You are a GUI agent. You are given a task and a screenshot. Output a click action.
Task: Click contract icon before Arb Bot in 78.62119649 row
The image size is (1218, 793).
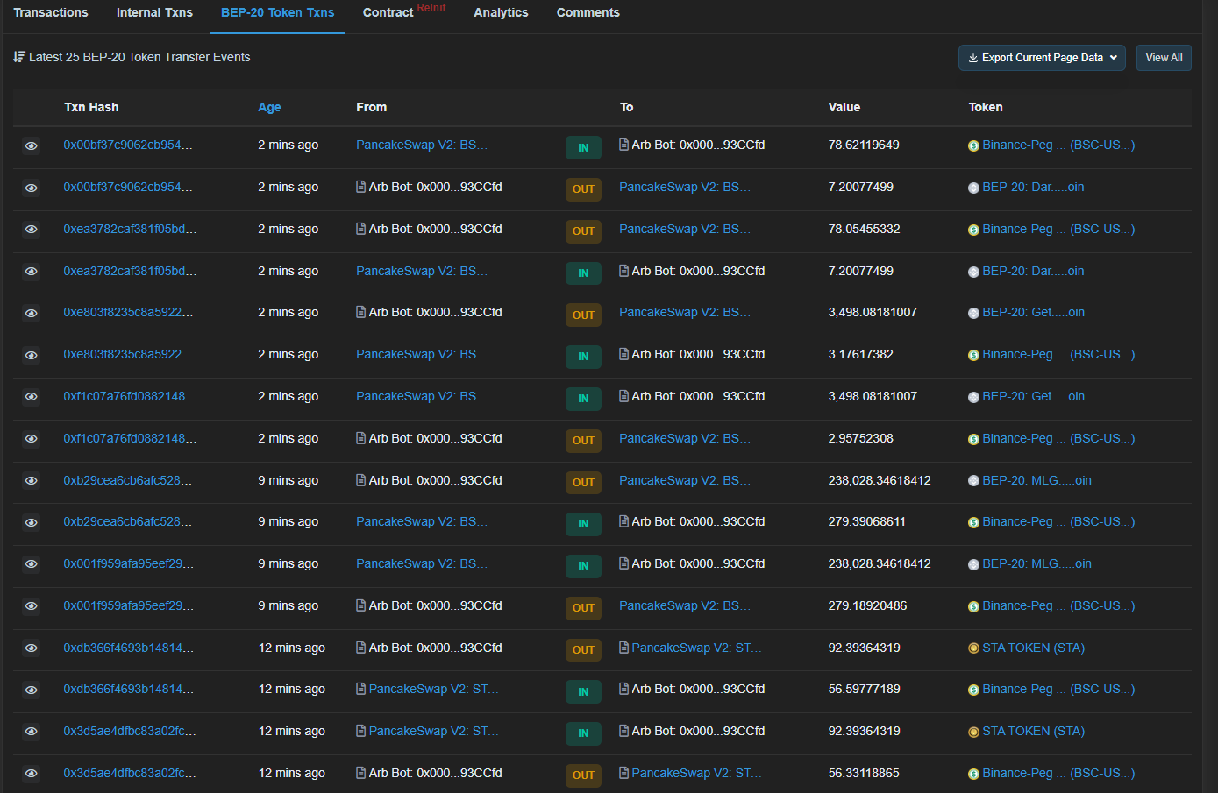(x=623, y=145)
